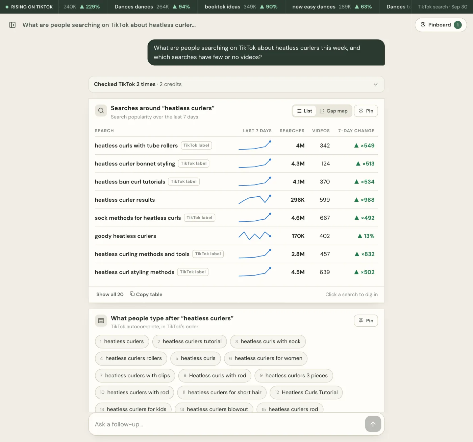
Task: Expand the Checked TikTok 2 times chevron
Action: click(x=375, y=84)
